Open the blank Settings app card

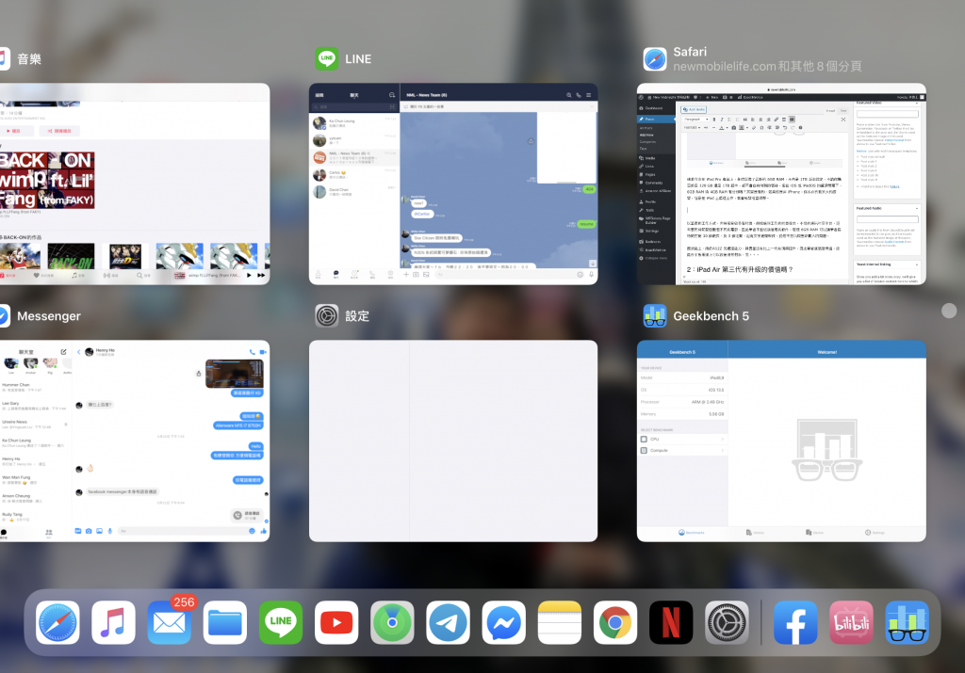(453, 441)
